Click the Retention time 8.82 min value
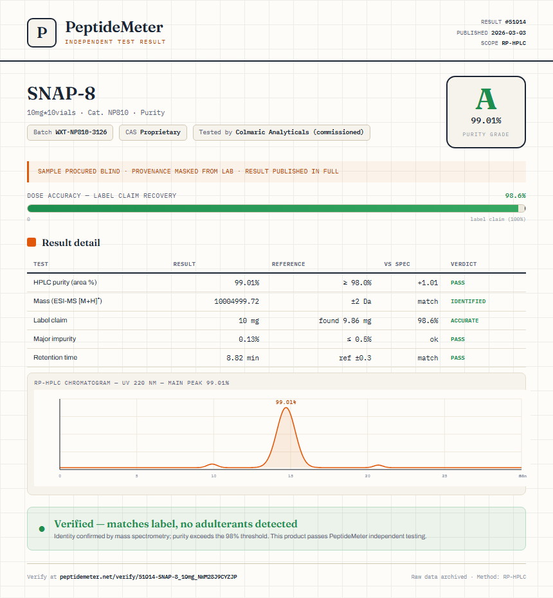Screen dimensions: 553x598 (x=242, y=358)
